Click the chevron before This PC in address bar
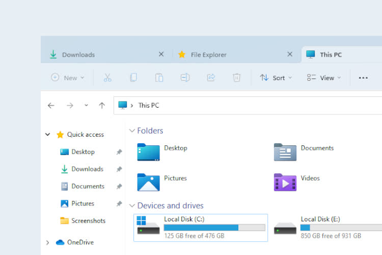Viewport: 382px width, 255px height. [132, 106]
